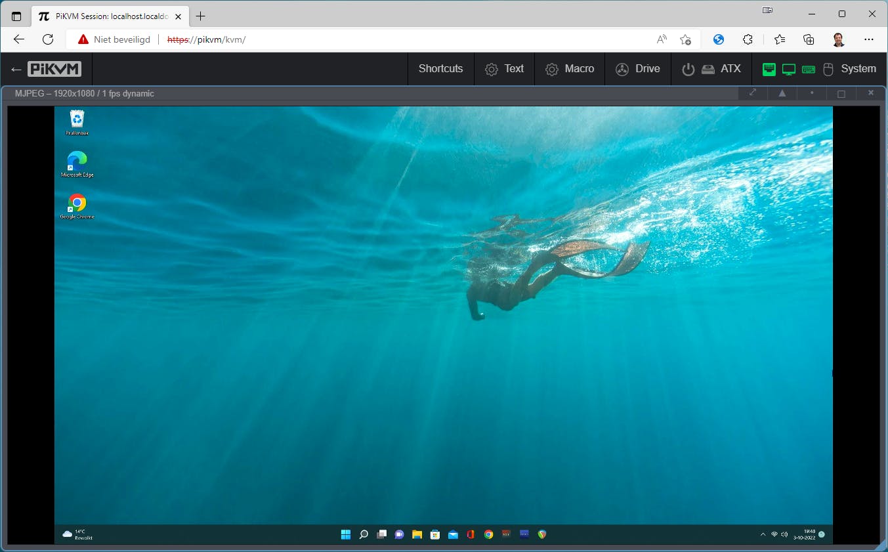The height and width of the screenshot is (552, 888).
Task: Select the Google Chrome shortcut on remote desktop
Action: pyautogui.click(x=77, y=206)
